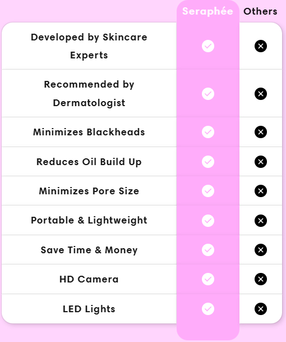Click the Save Time & Money label
The image size is (286, 342).
coord(89,250)
